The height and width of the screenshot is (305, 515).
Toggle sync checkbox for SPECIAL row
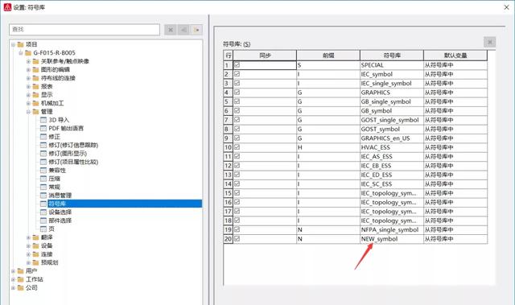coord(237,65)
